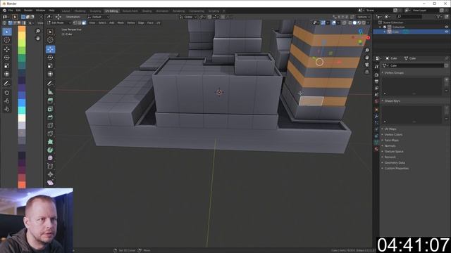
Task: Select the Inset Faces tool
Action: (50, 109)
